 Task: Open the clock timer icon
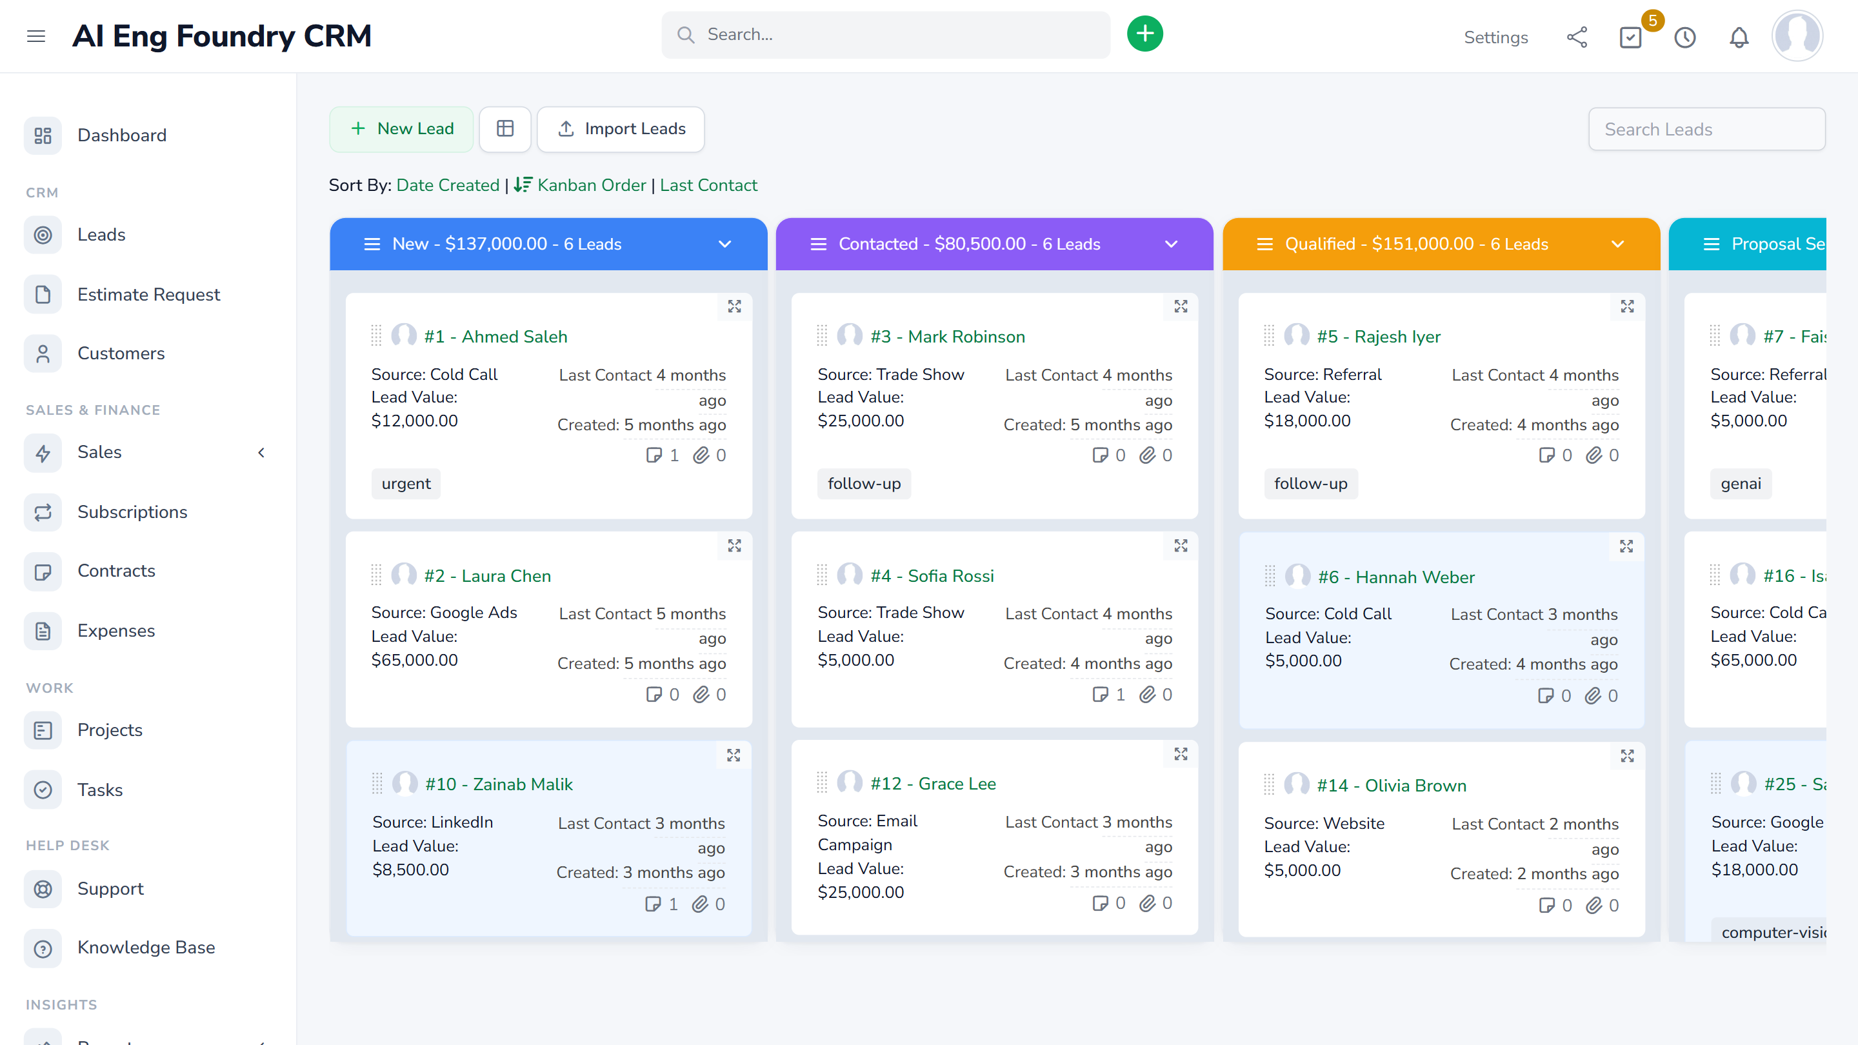(x=1685, y=37)
